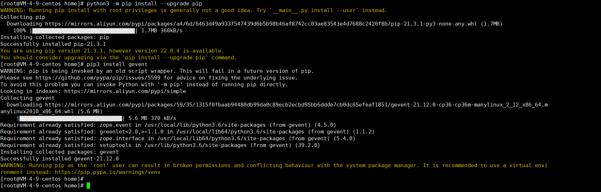Click the "pip3 install gevent" command text
This screenshot has height=192, width=601.
[x=117, y=64]
